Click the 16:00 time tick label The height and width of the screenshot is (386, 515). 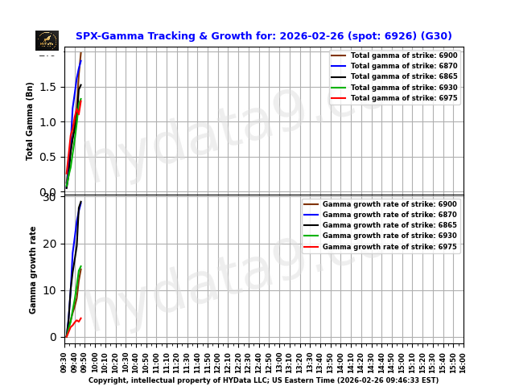(463, 361)
